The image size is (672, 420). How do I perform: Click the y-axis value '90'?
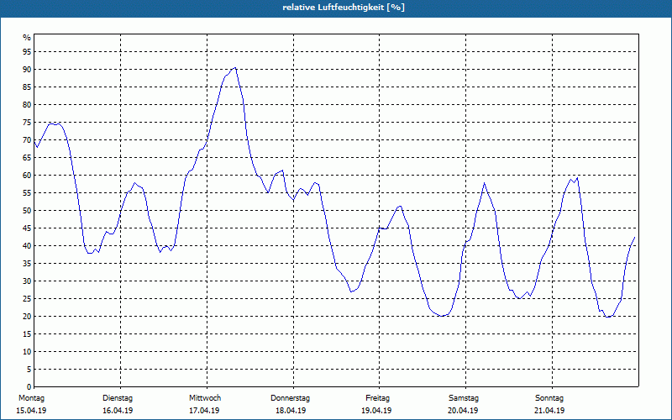click(x=27, y=70)
